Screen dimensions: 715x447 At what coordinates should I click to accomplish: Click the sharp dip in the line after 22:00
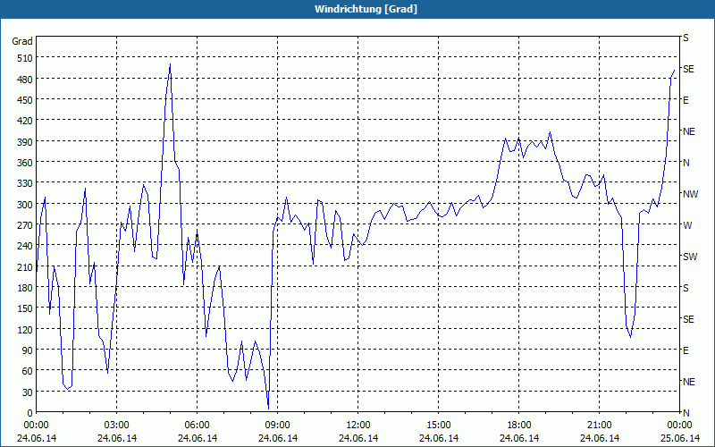coord(631,337)
